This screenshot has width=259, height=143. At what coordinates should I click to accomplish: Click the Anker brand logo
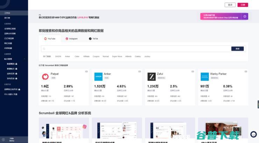pyautogui.click(x=98, y=77)
